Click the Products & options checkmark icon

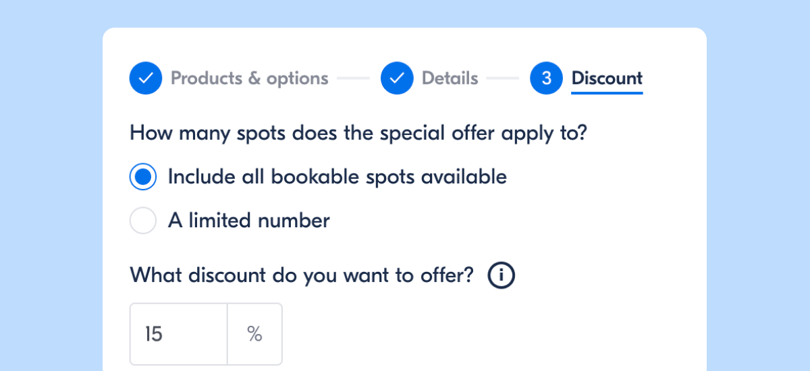coord(146,78)
